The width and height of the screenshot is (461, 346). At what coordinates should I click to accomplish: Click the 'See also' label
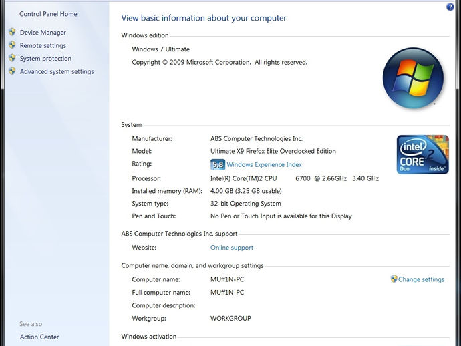point(31,324)
